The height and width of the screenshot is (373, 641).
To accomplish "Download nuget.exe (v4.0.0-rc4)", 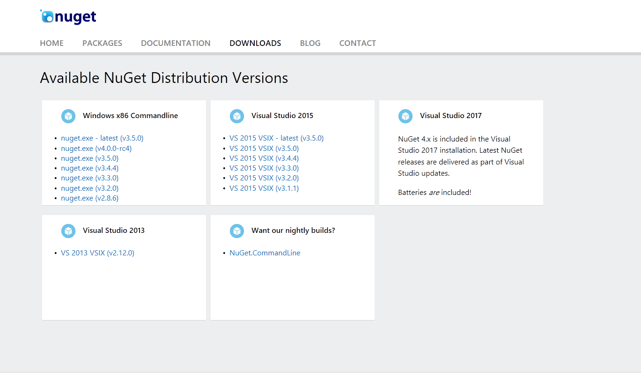I will 96,149.
